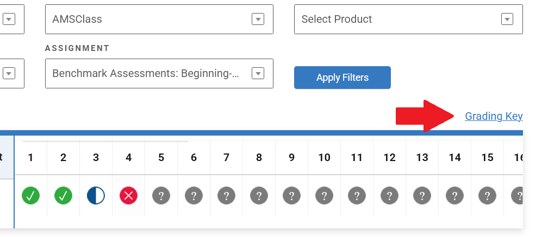Image resolution: width=548 pixels, height=237 pixels.
Task: Open the Grading Key link
Action: point(494,116)
